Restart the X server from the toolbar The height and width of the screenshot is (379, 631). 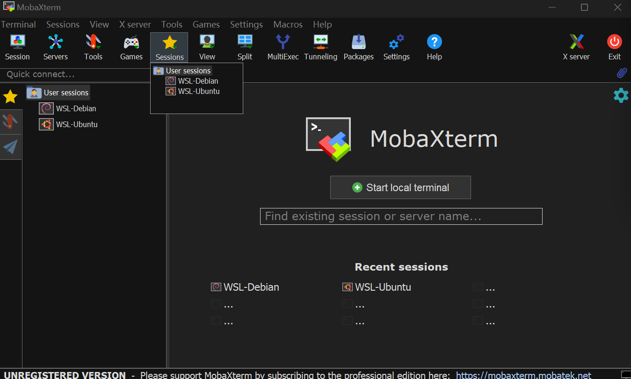pyautogui.click(x=576, y=47)
